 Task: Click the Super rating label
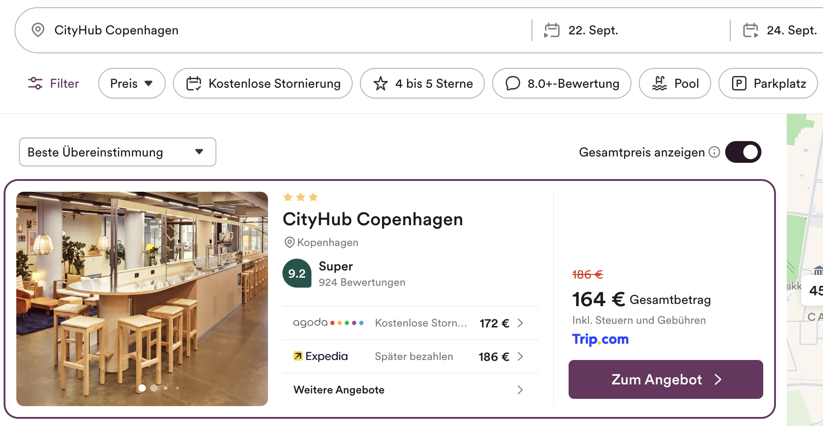[336, 266]
